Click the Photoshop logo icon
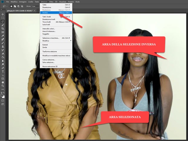 click(x=2, y=2)
